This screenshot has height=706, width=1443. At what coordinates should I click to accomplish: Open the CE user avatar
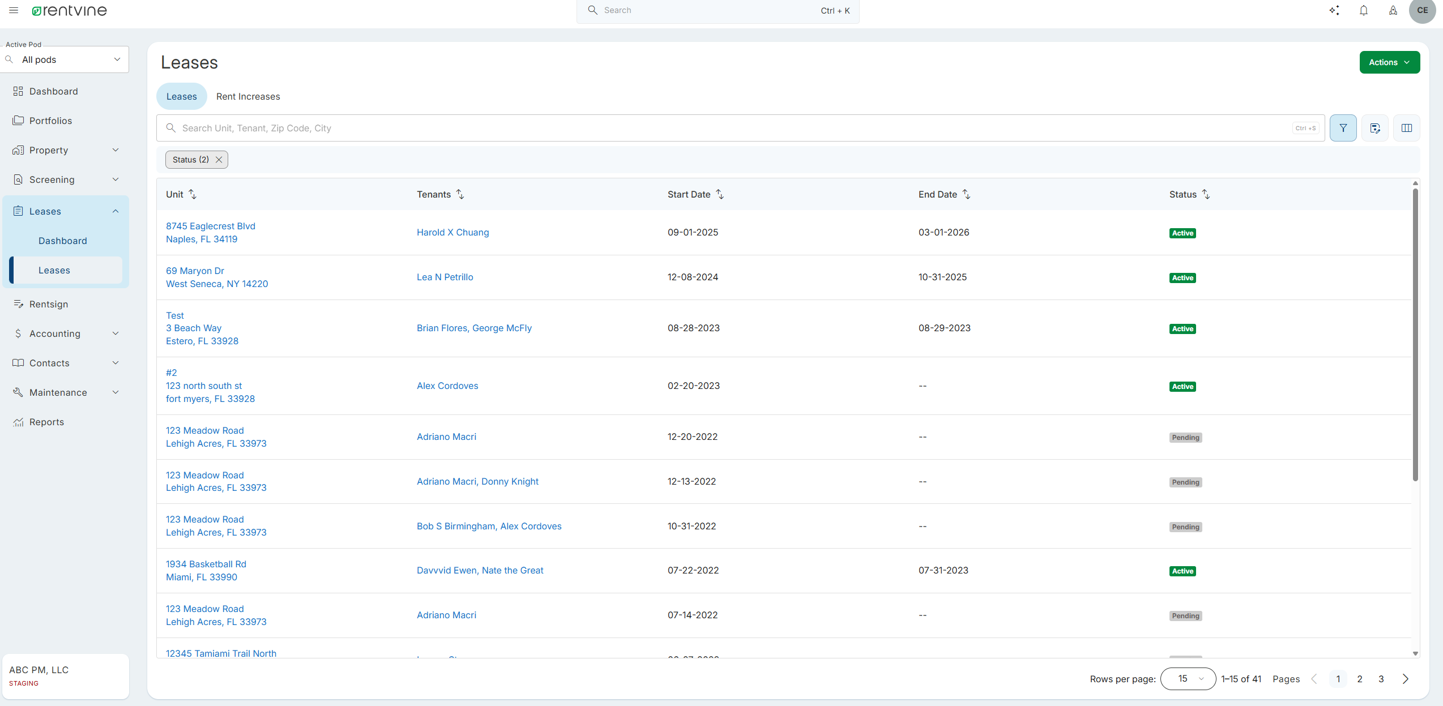1422,10
